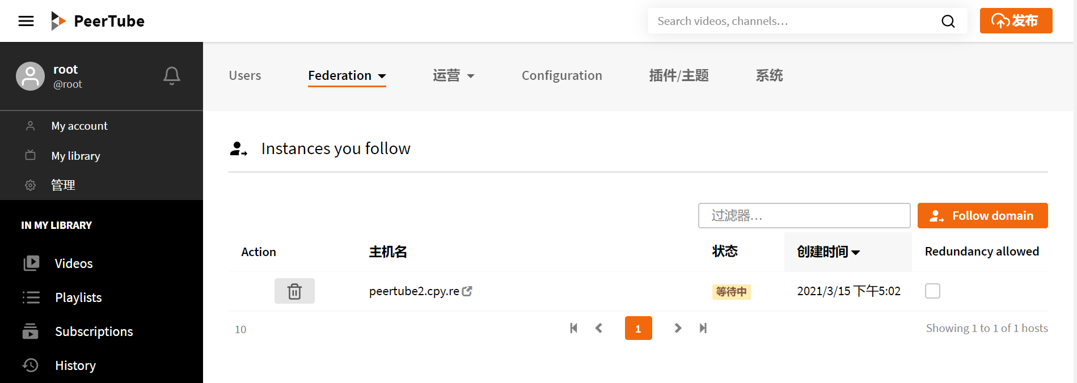The image size is (1077, 383).
Task: Open the 插件/主题 admin tab
Action: coord(678,75)
